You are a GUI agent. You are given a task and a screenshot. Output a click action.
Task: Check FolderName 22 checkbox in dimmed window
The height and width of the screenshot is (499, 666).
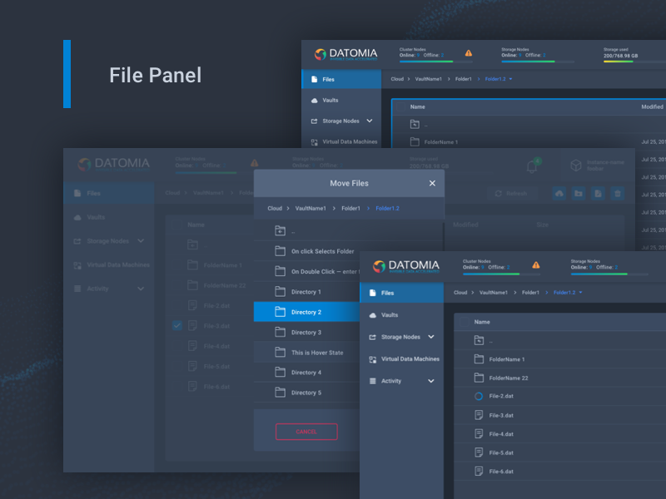(177, 285)
